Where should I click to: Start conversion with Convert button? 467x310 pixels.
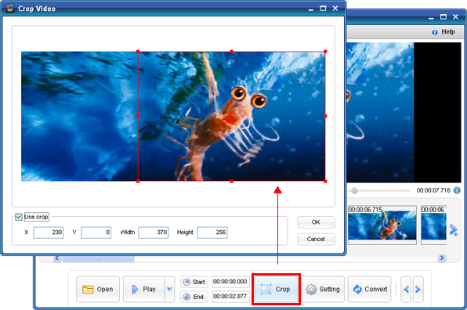370,289
